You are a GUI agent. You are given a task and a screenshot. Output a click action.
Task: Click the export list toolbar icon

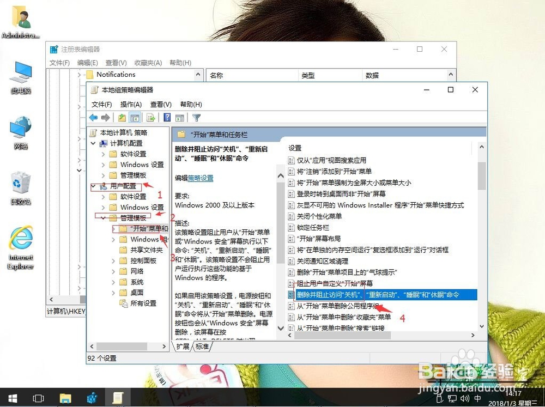pos(151,117)
